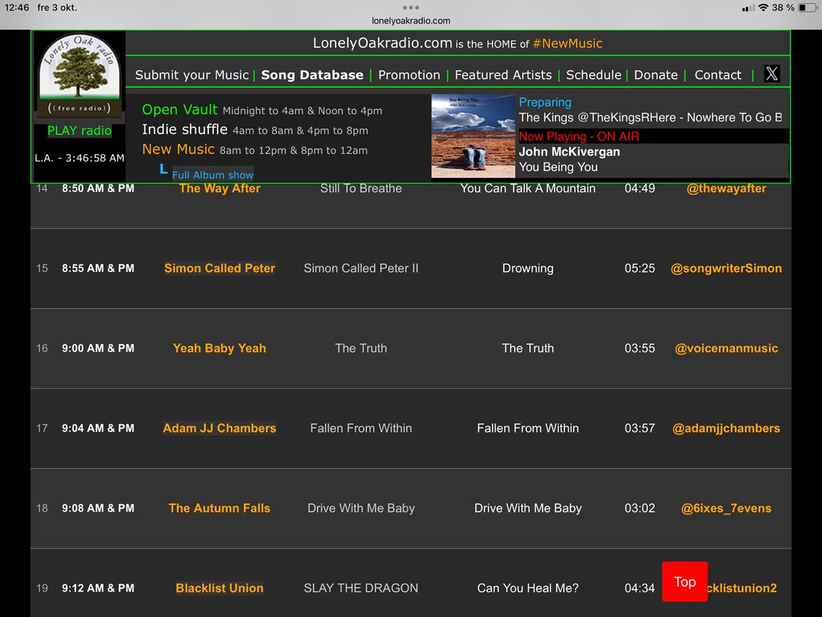The image size is (822, 617).
Task: Open Yeah Baby Yeah artist link
Action: pos(219,348)
